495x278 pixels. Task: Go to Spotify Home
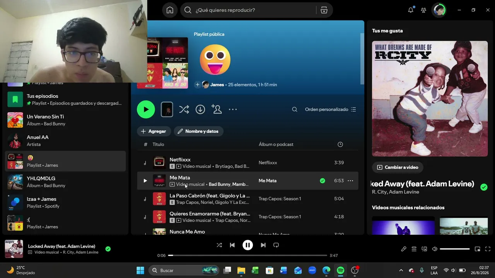(170, 10)
